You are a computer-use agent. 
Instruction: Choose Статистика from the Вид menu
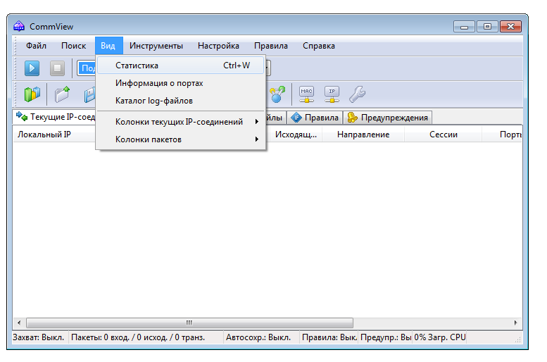tap(180, 65)
